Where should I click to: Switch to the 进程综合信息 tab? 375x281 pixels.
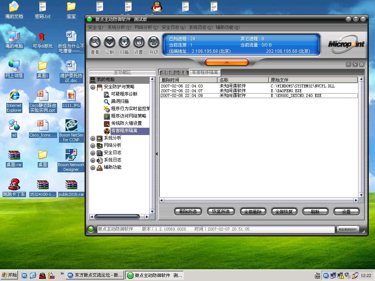click(174, 73)
